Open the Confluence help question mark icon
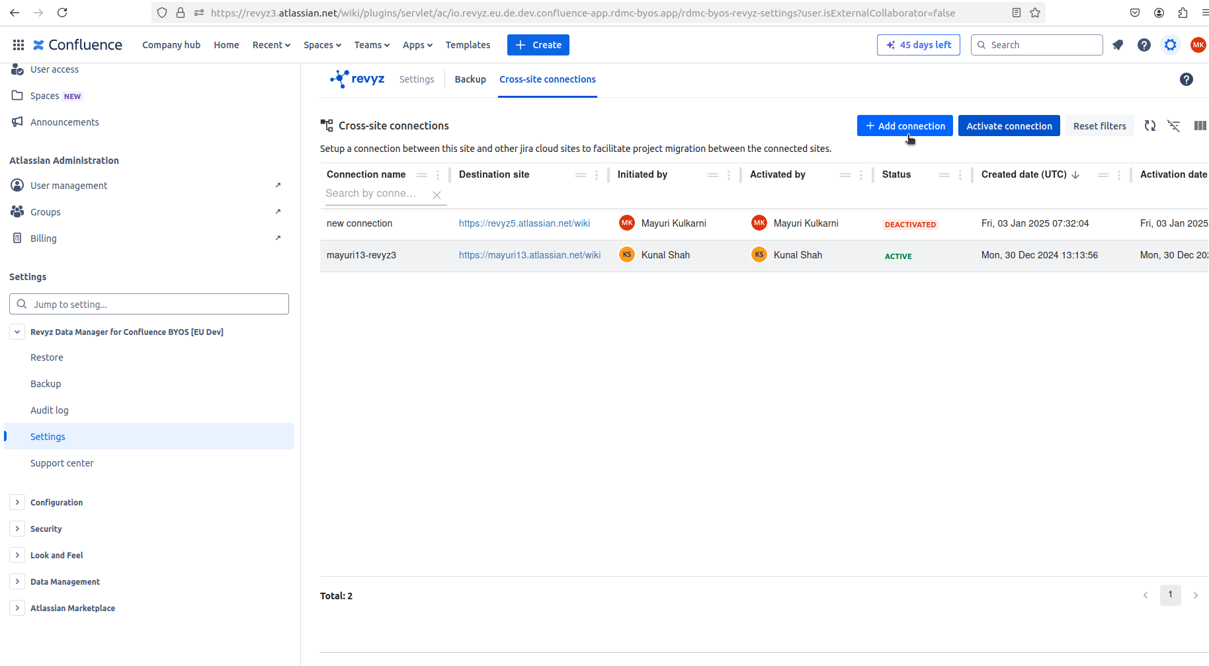Viewport: 1209px width, 666px height. point(1144,45)
